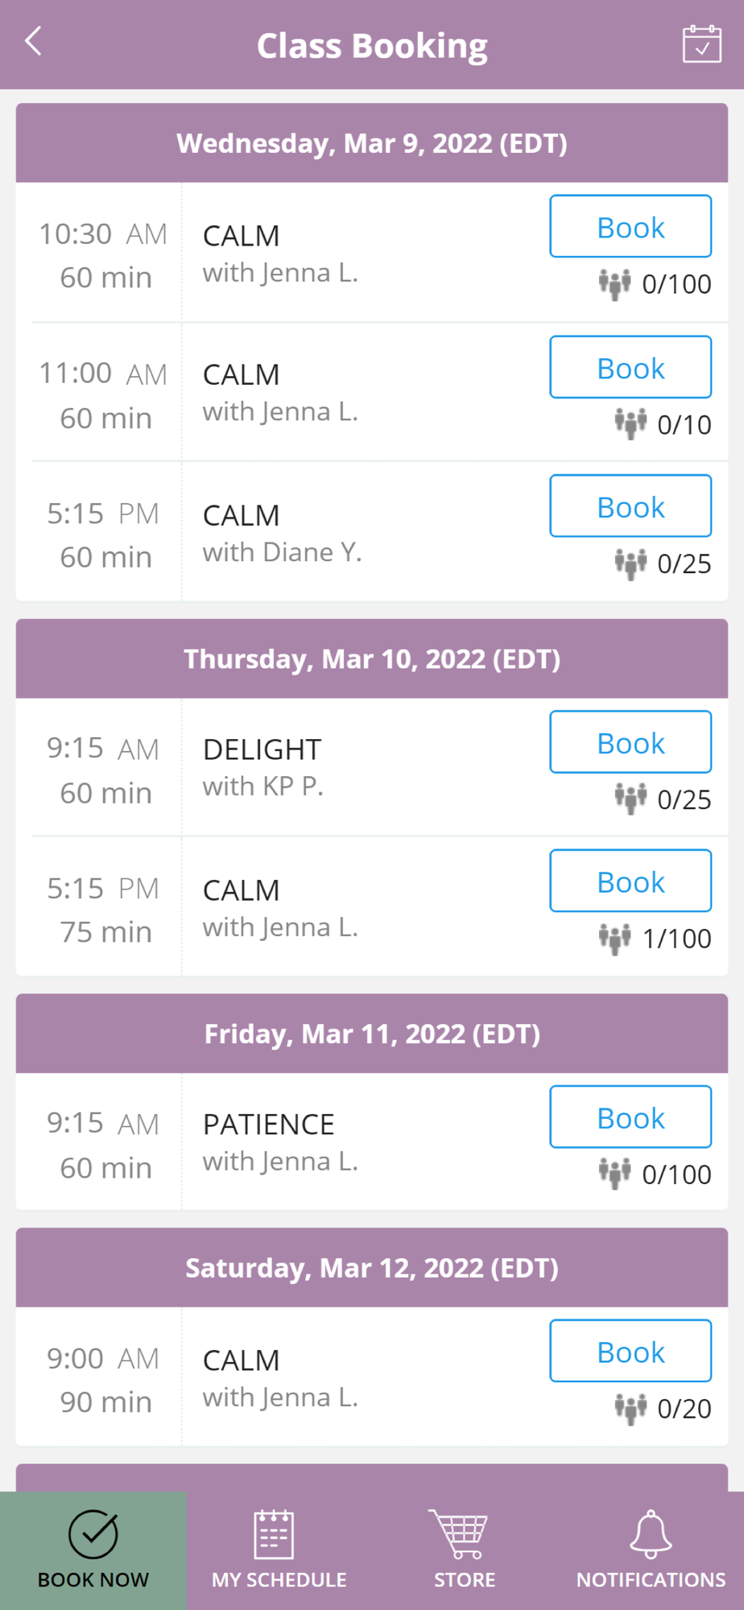
Task: Book the 10:30 AM CALM class
Action: click(630, 227)
